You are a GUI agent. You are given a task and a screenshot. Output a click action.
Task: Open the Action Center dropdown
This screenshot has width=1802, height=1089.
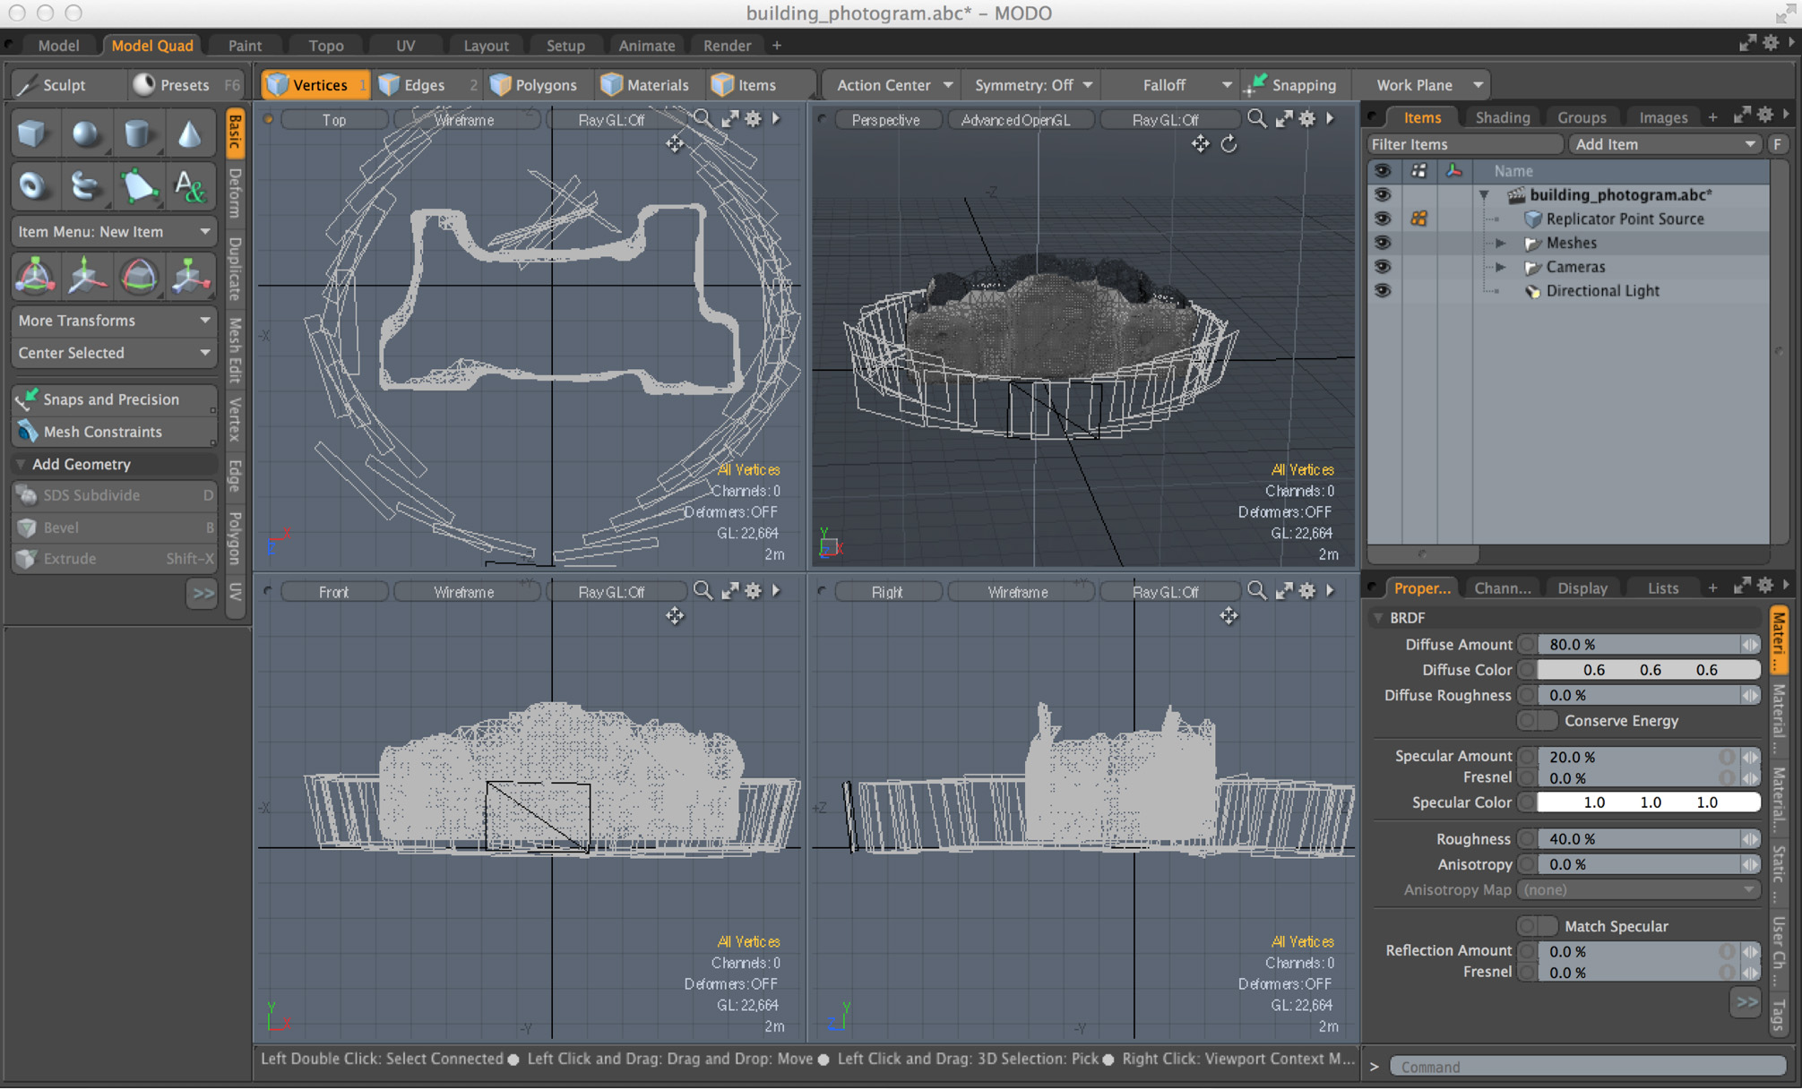tap(892, 85)
